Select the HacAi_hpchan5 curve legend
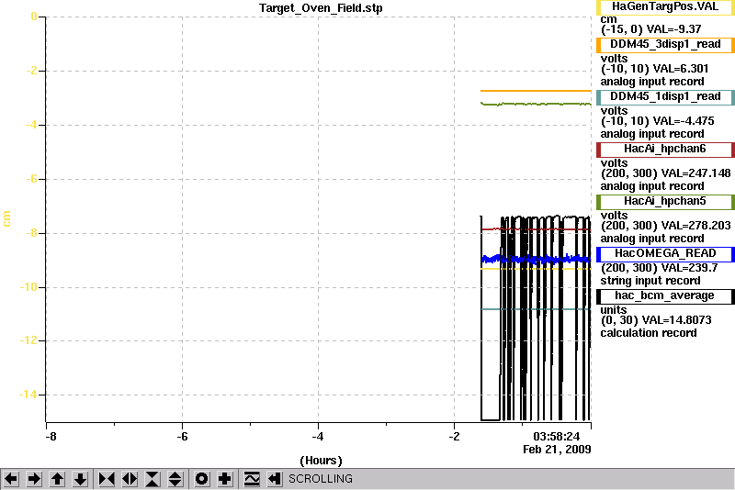735x490 pixels. click(x=665, y=202)
